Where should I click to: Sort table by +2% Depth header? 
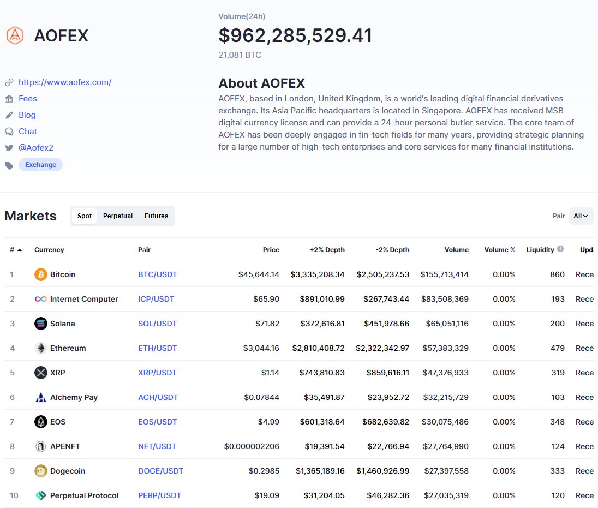point(327,250)
